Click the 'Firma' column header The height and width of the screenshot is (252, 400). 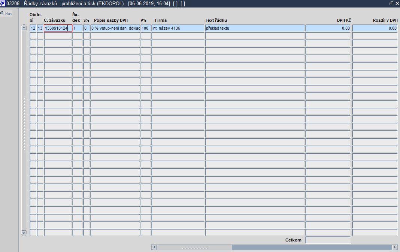coord(161,20)
